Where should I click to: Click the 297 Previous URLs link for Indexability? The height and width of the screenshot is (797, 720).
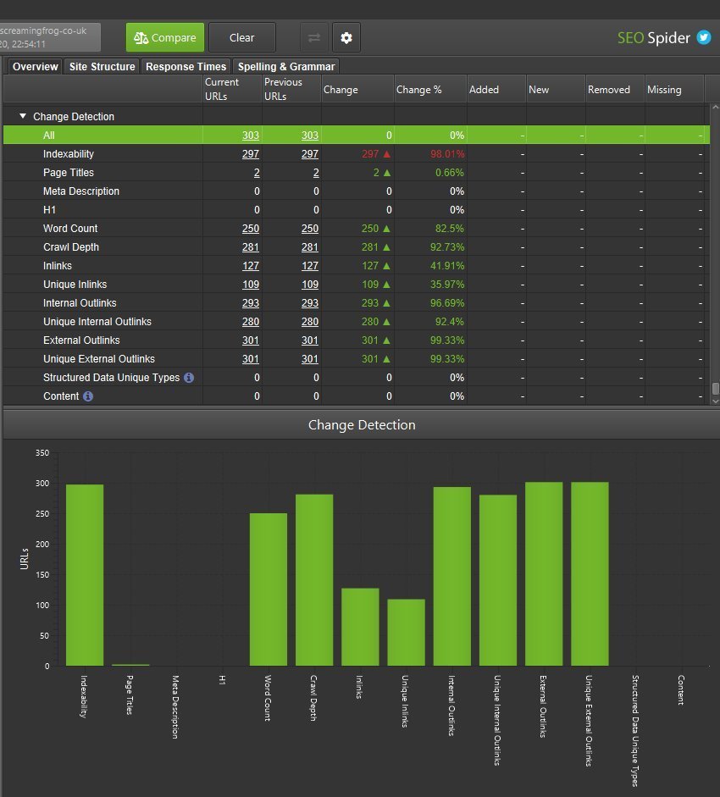point(309,153)
